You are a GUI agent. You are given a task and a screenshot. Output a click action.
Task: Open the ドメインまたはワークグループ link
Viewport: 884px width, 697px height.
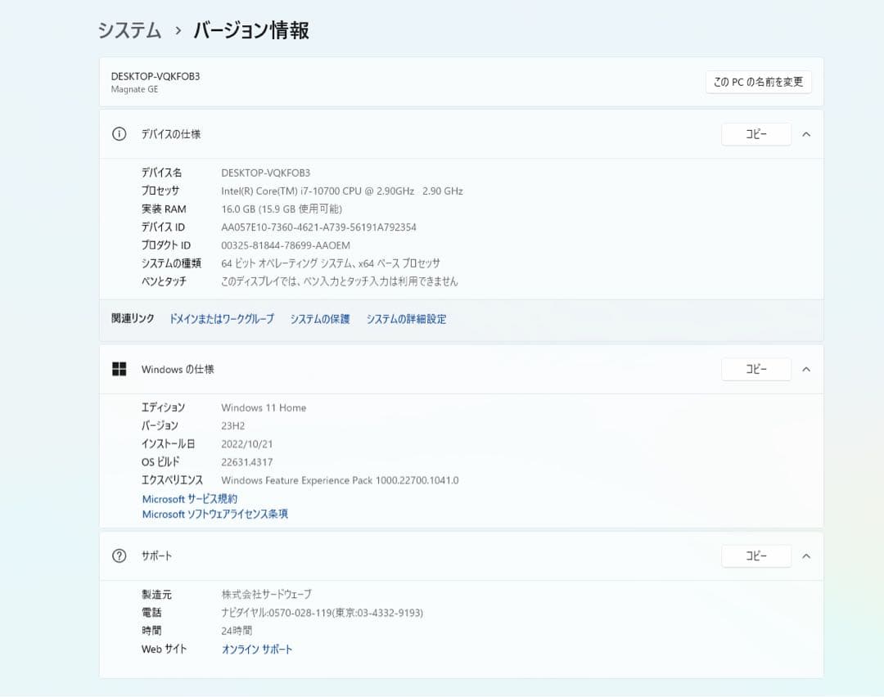click(220, 319)
